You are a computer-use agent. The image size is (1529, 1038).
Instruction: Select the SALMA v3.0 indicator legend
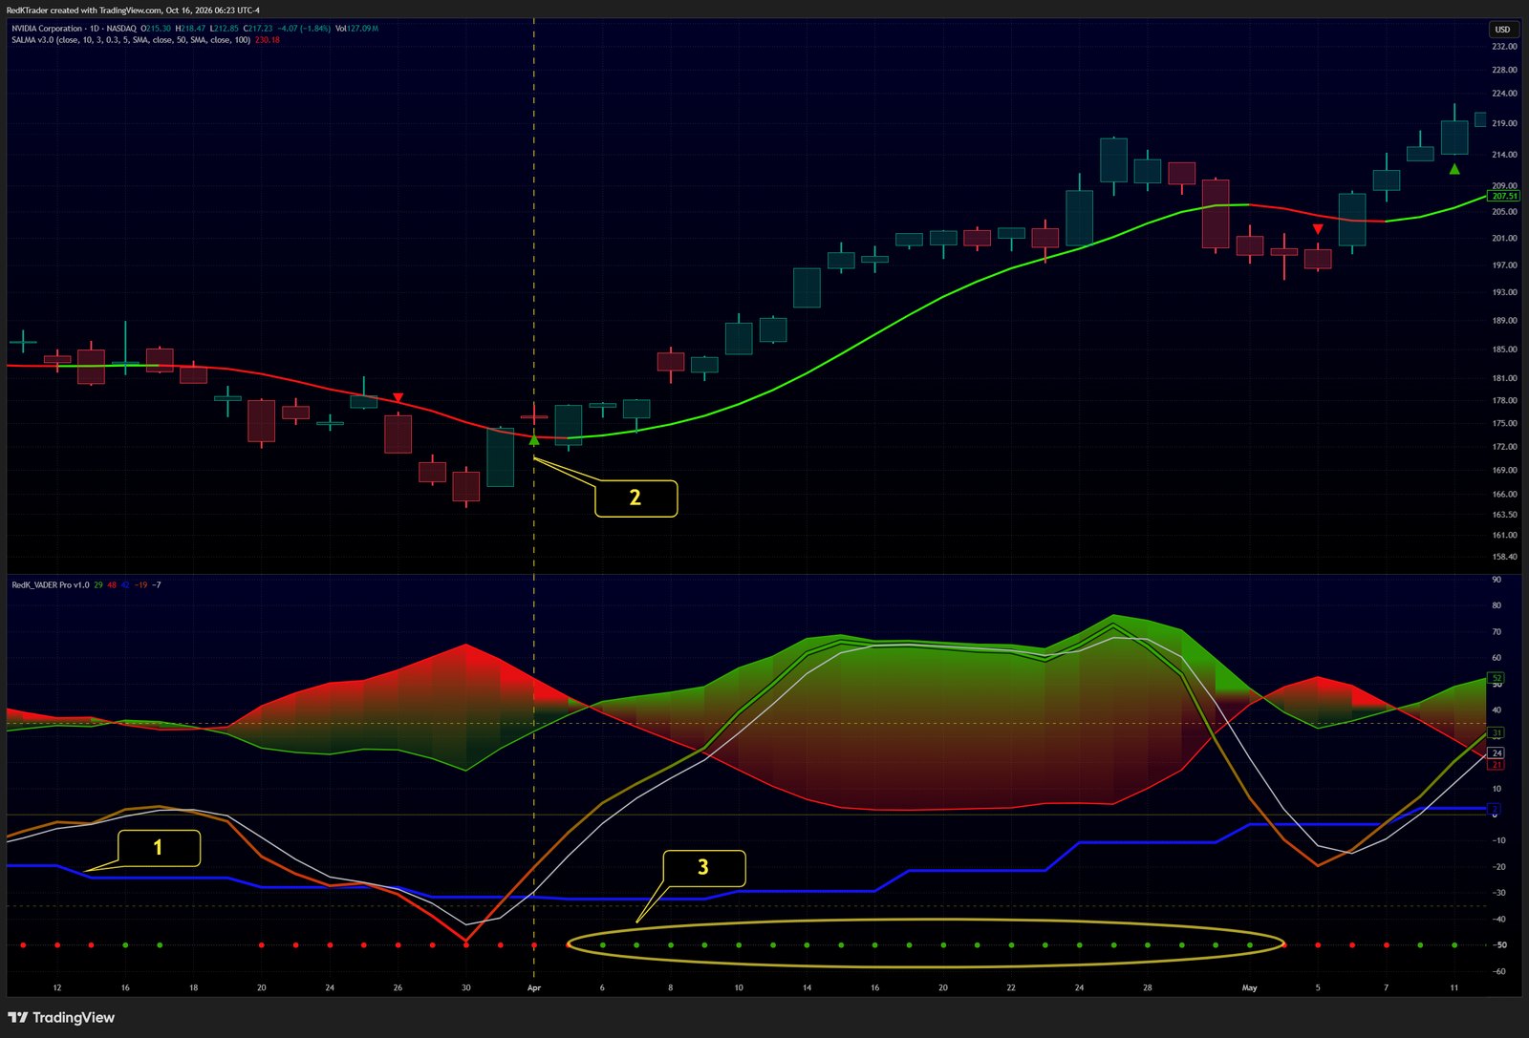tap(131, 40)
